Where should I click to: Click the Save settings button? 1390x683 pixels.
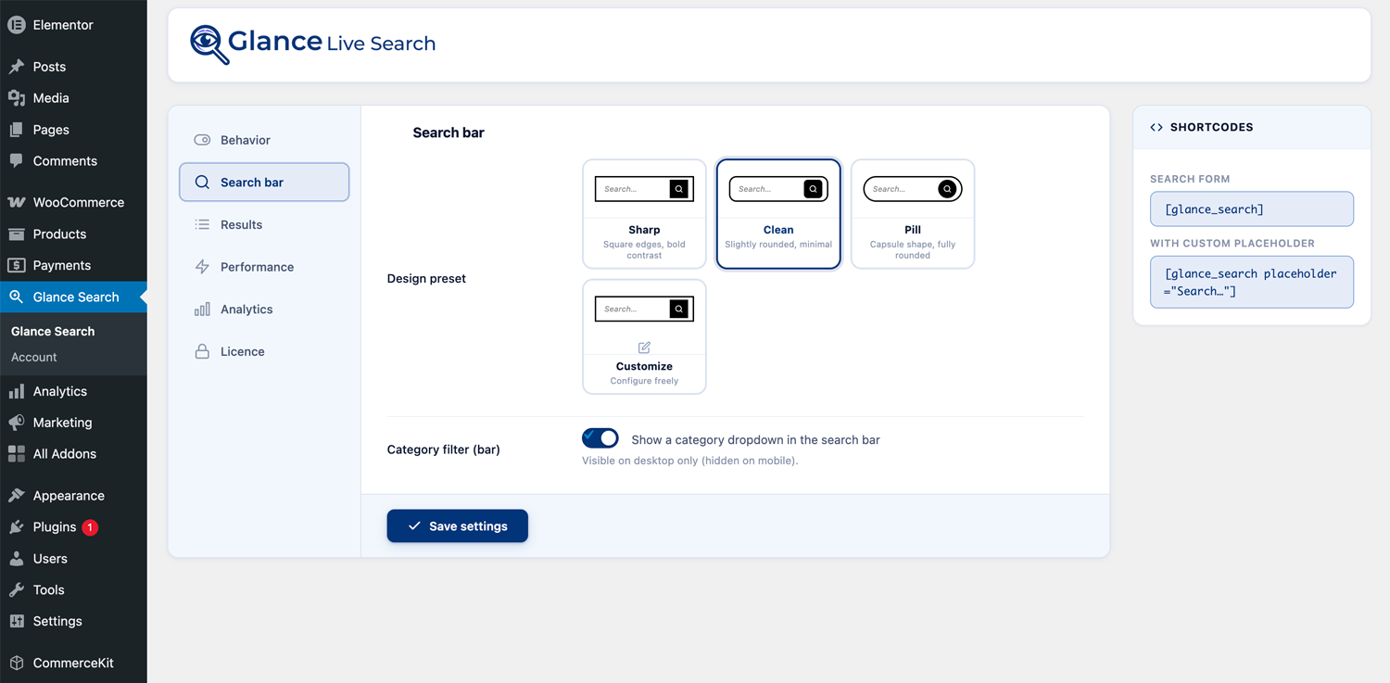click(x=457, y=525)
